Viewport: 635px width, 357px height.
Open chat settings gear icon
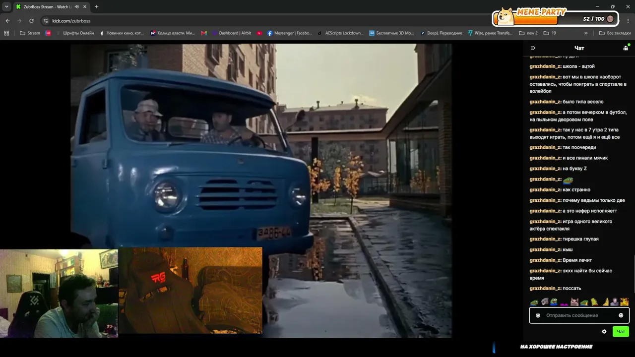[x=604, y=332]
